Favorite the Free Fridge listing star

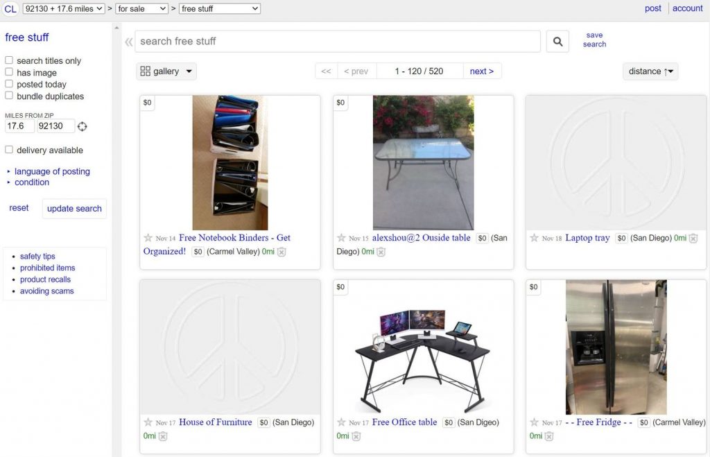coord(535,422)
